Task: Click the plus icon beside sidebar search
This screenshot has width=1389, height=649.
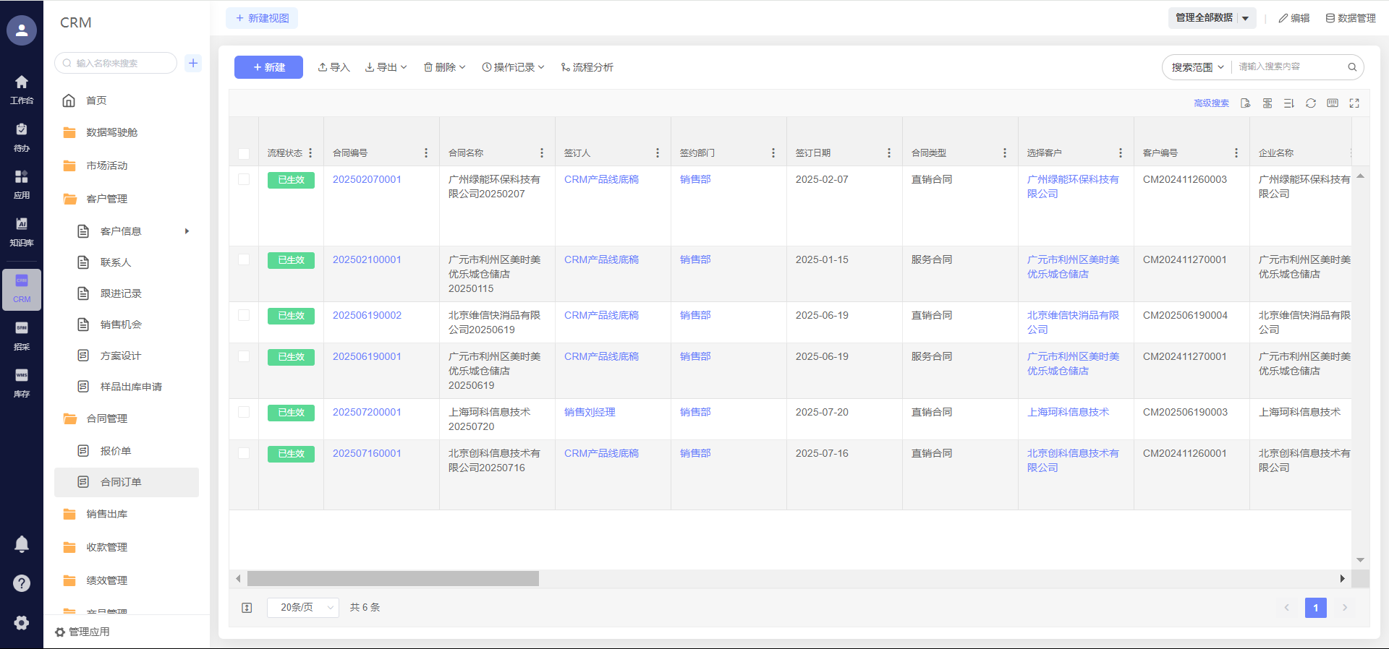Action: pyautogui.click(x=193, y=63)
